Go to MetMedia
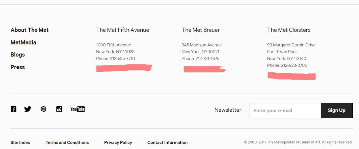This screenshot has height=149, width=359. (23, 42)
